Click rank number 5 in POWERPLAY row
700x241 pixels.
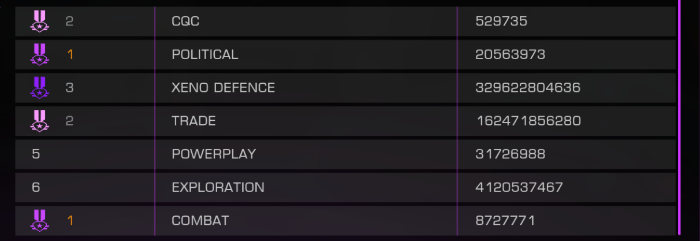pyautogui.click(x=36, y=154)
